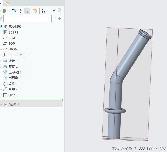
Task: Select the 旋转 1 feature
Action: (13, 61)
